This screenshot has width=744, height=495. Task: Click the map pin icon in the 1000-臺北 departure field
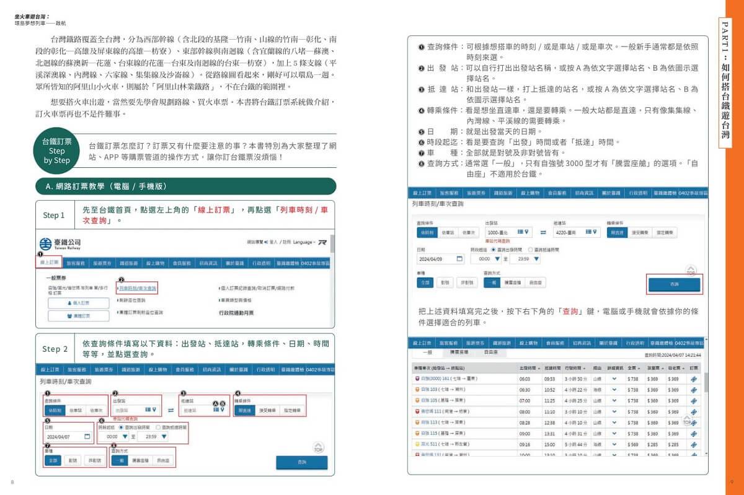point(526,232)
